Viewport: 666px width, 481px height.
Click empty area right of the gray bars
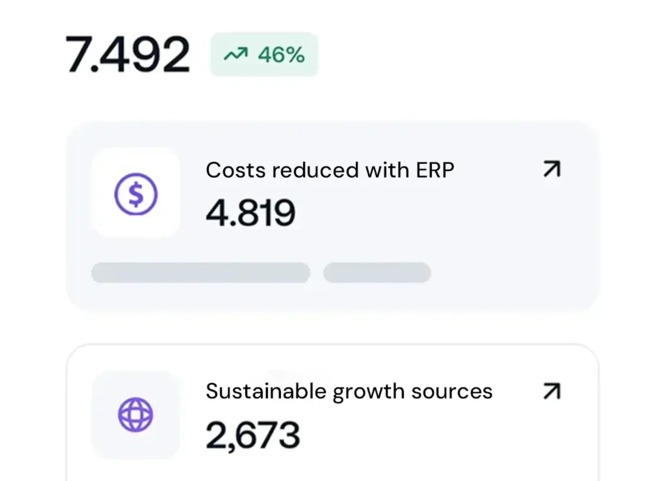point(507,272)
